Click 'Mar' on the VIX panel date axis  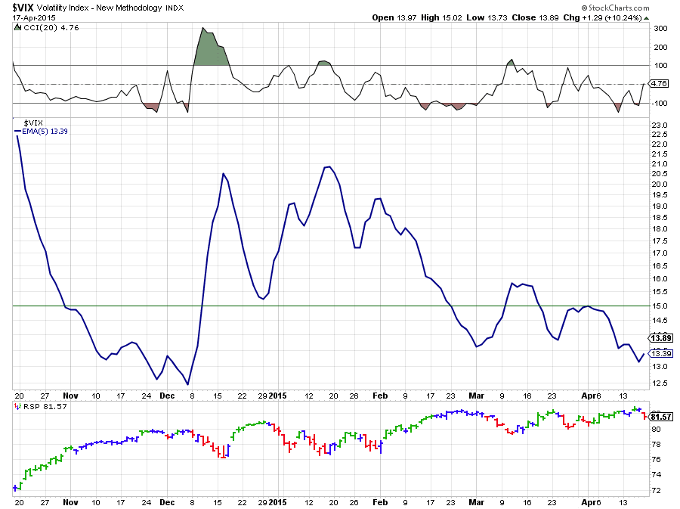pyautogui.click(x=476, y=396)
